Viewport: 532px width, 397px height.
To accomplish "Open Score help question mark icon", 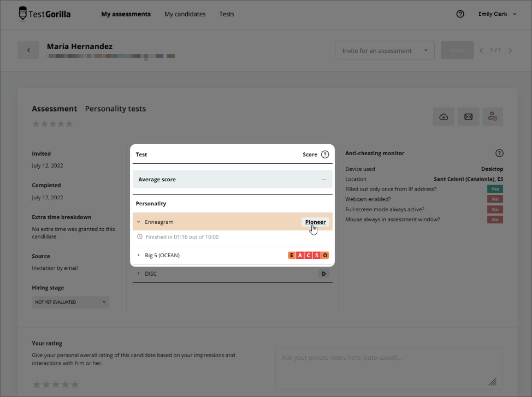I will [x=325, y=155].
